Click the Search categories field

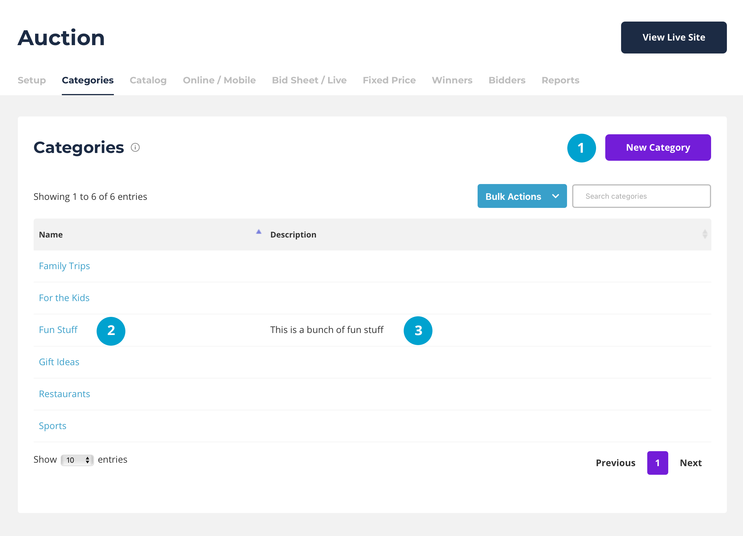(641, 196)
